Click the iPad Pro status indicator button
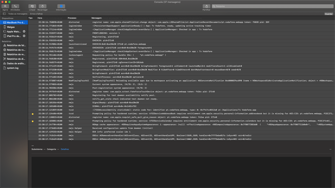This screenshot has height=188, width=335. click(x=24, y=36)
